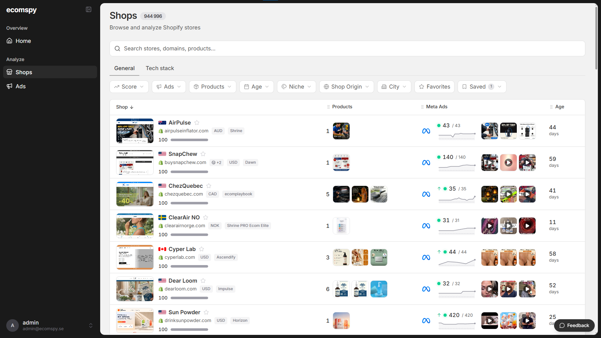This screenshot has height=338, width=601.
Task: Open the Saved filters dropdown
Action: [482, 87]
